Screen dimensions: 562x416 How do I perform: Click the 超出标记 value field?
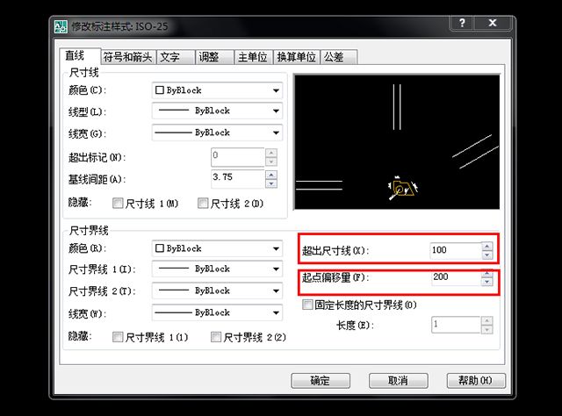coord(238,157)
